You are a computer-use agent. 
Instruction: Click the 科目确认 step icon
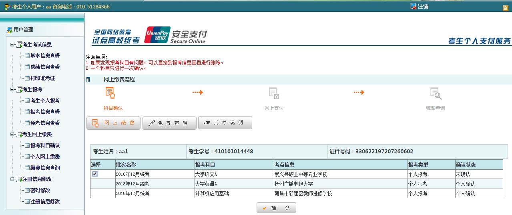[x=110, y=93]
